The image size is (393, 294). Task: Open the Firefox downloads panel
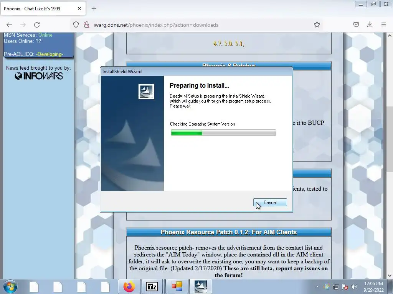(x=370, y=24)
